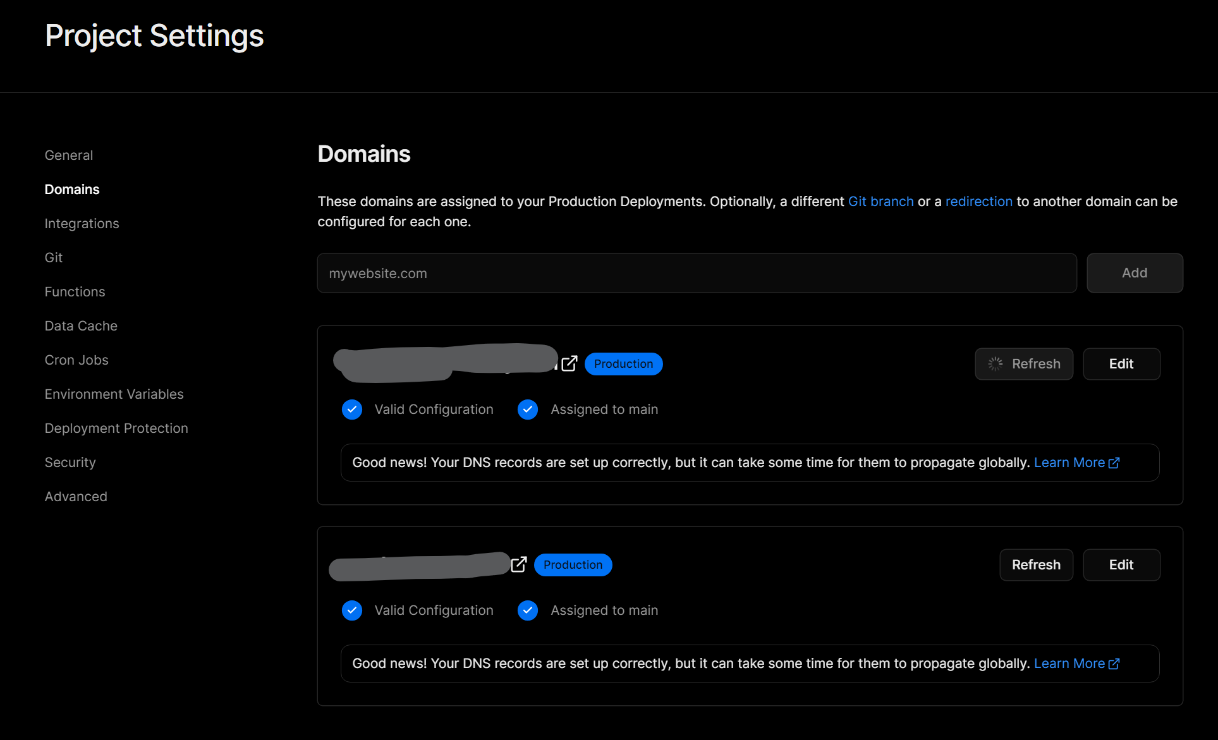Open the Git settings section
Screen dimensions: 1218x740
[x=53, y=257]
